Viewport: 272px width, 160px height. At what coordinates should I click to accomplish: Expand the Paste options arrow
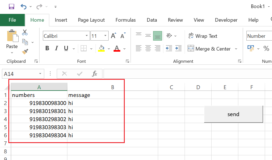pos(12,52)
